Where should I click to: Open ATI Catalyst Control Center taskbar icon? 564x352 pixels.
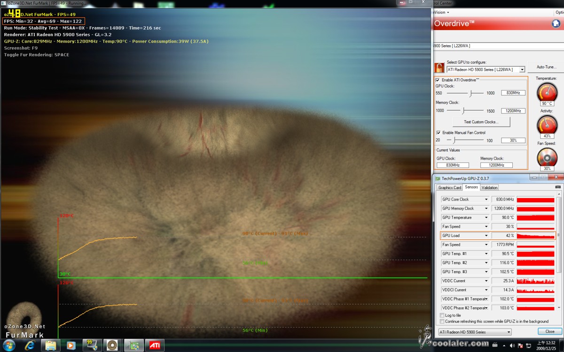tap(155, 345)
